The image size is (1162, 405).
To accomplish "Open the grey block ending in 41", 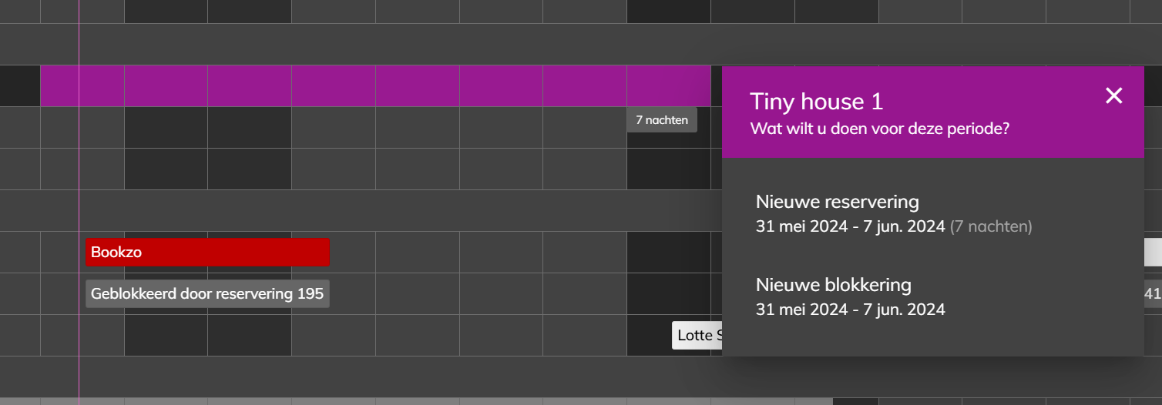I will (1152, 293).
